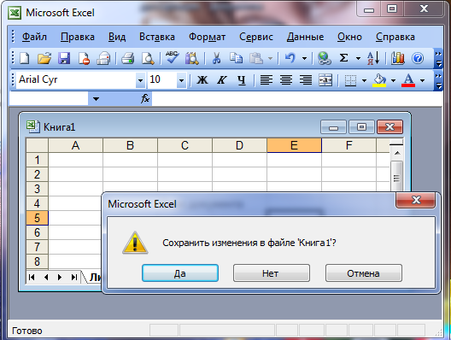Apply borders with the grid icon
451x340 pixels.
click(x=350, y=80)
